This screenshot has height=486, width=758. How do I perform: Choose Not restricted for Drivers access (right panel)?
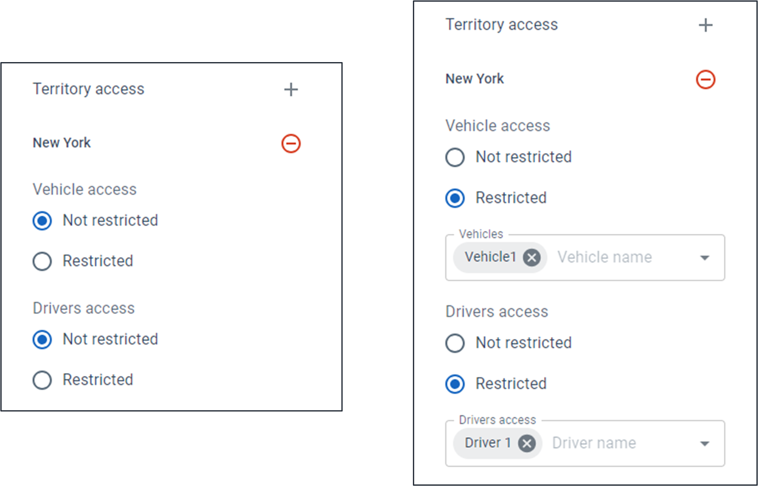coord(455,343)
